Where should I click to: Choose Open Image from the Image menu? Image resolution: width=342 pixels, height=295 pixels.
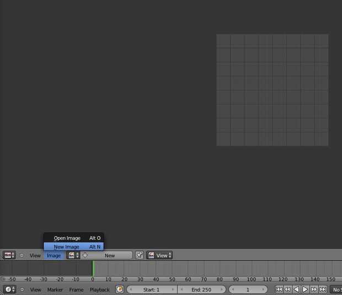(x=74, y=238)
